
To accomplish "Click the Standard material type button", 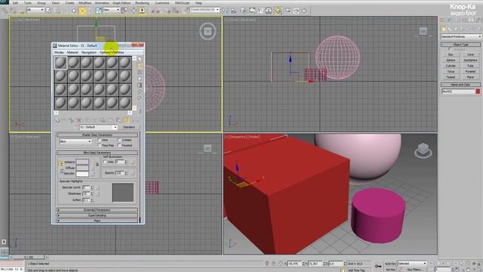I will pyautogui.click(x=129, y=127).
